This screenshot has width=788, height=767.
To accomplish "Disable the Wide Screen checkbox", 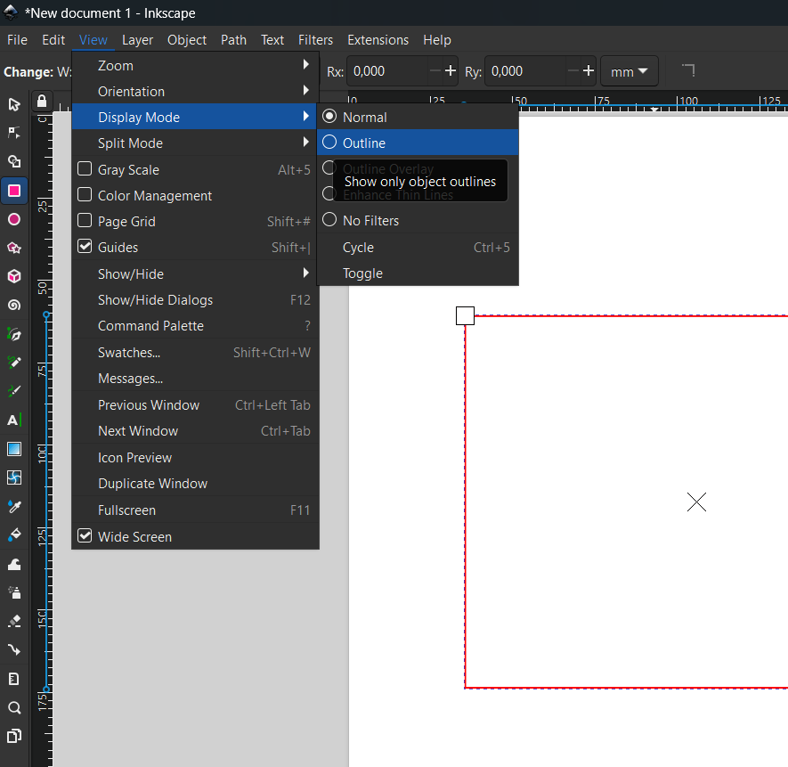I will pyautogui.click(x=85, y=535).
